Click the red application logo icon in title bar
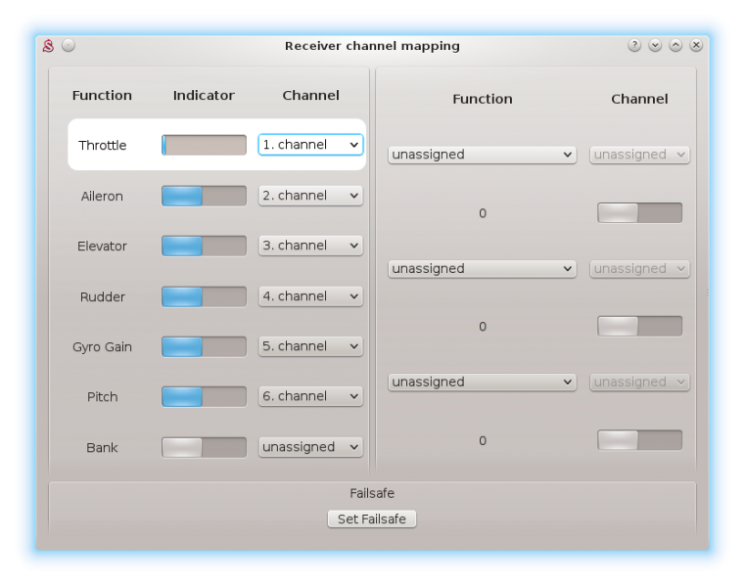The width and height of the screenshot is (745, 586). click(x=49, y=46)
